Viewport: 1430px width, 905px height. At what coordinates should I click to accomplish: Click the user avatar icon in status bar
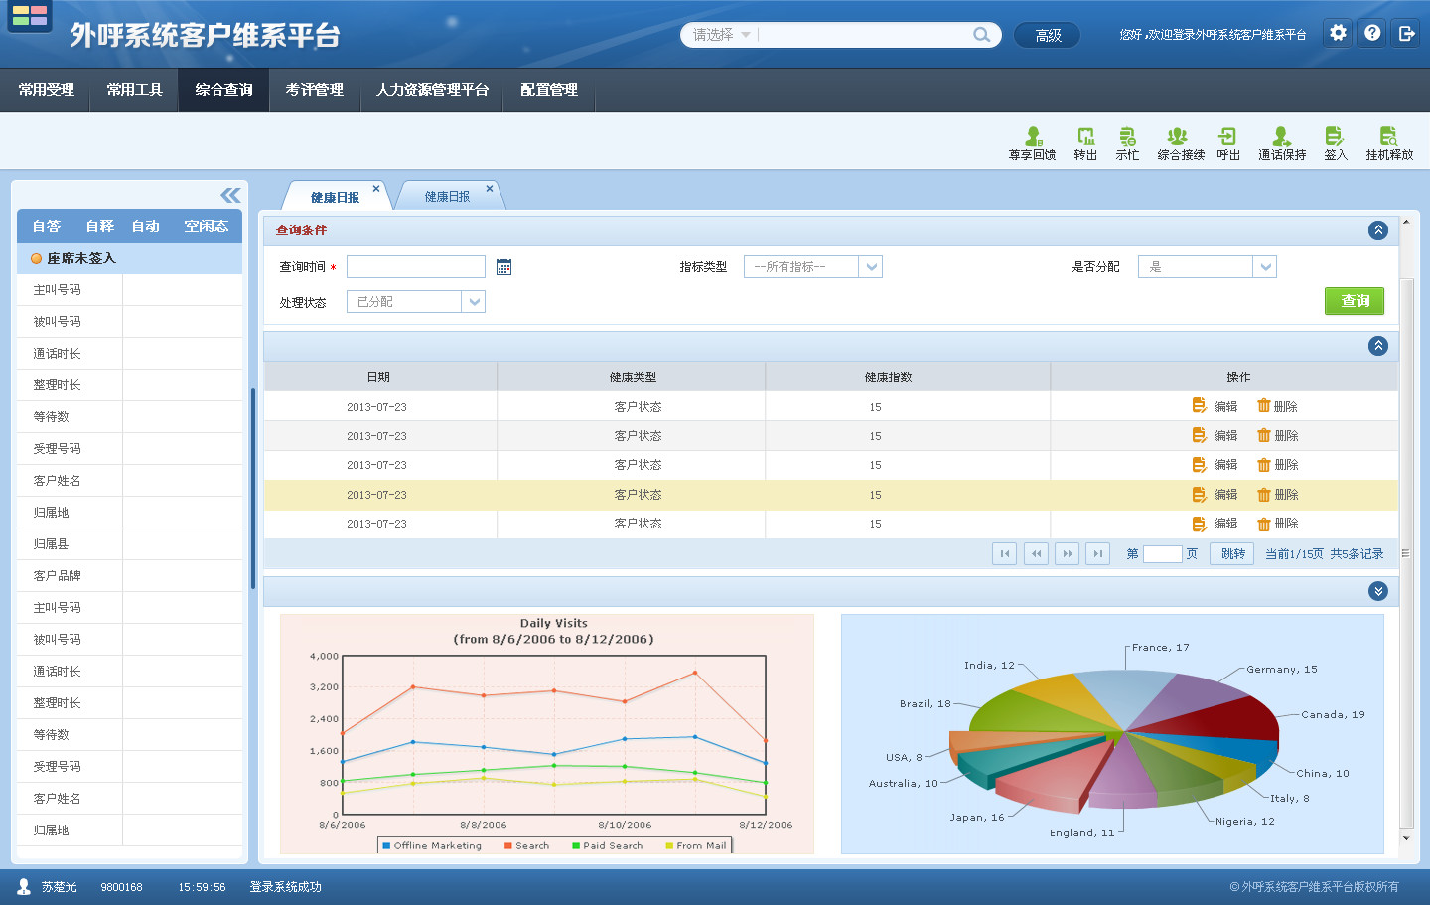pyautogui.click(x=24, y=886)
